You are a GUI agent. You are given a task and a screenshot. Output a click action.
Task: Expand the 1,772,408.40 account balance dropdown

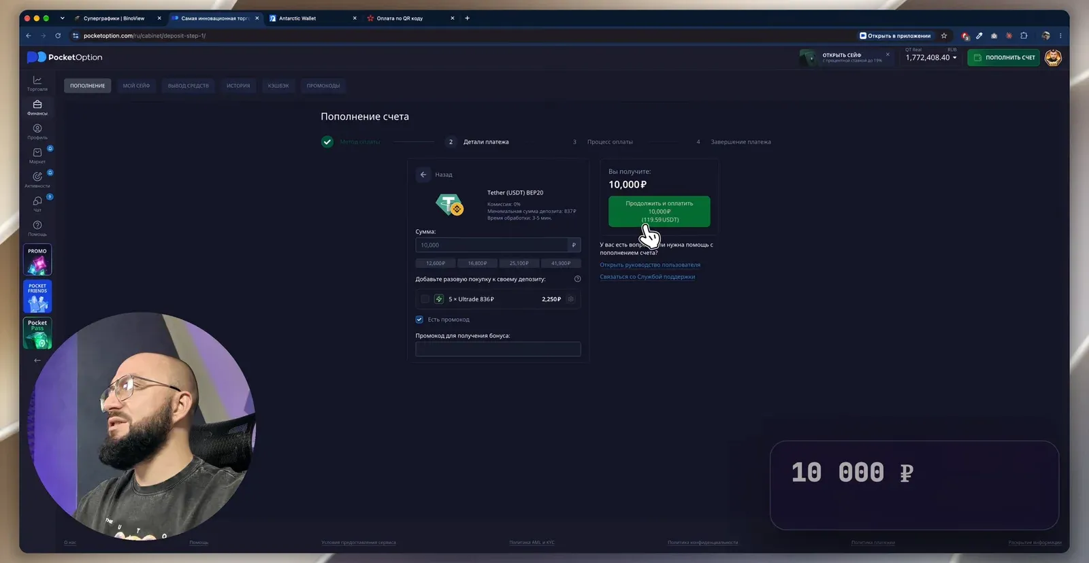(x=931, y=58)
